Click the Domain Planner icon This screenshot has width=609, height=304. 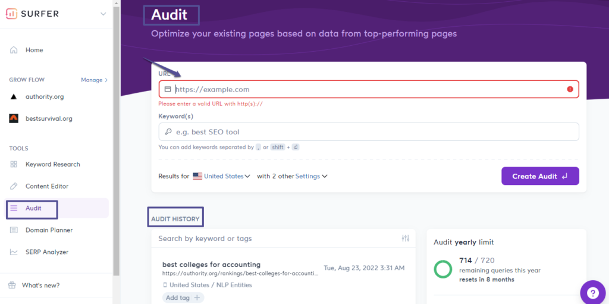pos(14,230)
